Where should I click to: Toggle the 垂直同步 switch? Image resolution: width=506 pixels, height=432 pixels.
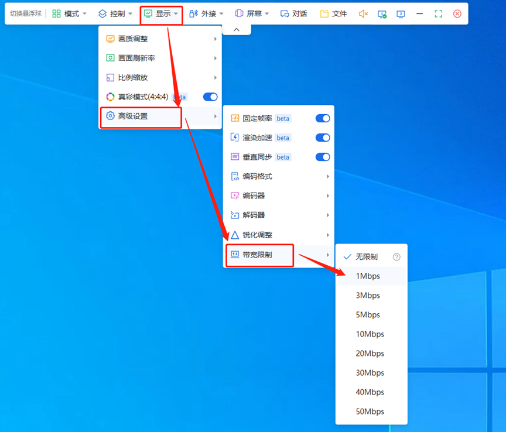323,157
